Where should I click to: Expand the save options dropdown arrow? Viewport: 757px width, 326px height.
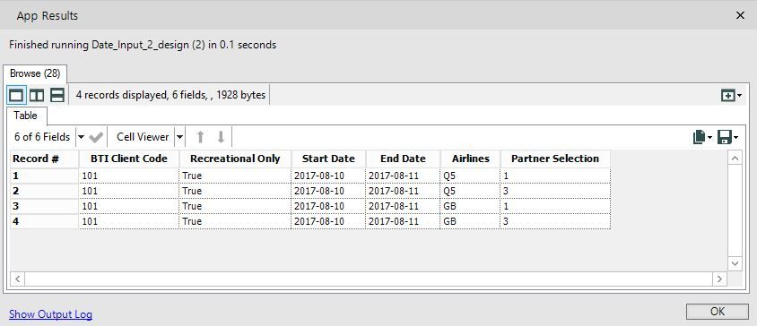(x=735, y=138)
